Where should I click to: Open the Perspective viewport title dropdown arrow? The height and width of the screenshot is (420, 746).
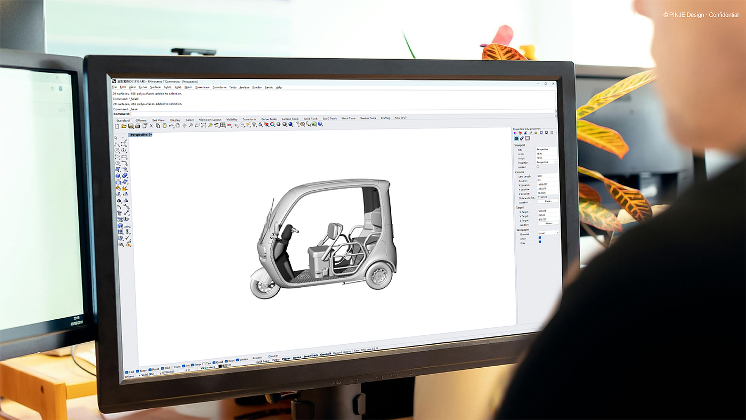(x=151, y=135)
